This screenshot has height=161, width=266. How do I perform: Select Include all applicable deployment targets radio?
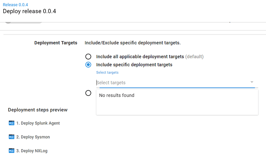88,56
